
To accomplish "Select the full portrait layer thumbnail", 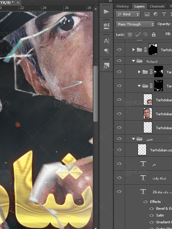I will pos(148,113).
